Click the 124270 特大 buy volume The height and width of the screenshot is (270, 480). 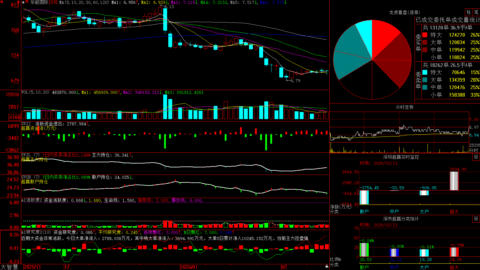(457, 35)
